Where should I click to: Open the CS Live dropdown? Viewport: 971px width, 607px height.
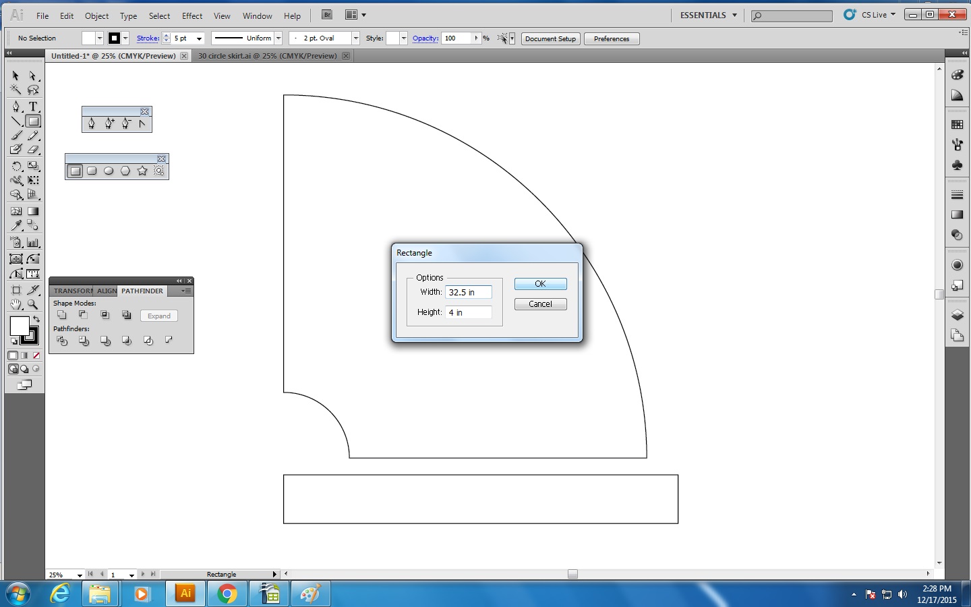[x=878, y=14]
